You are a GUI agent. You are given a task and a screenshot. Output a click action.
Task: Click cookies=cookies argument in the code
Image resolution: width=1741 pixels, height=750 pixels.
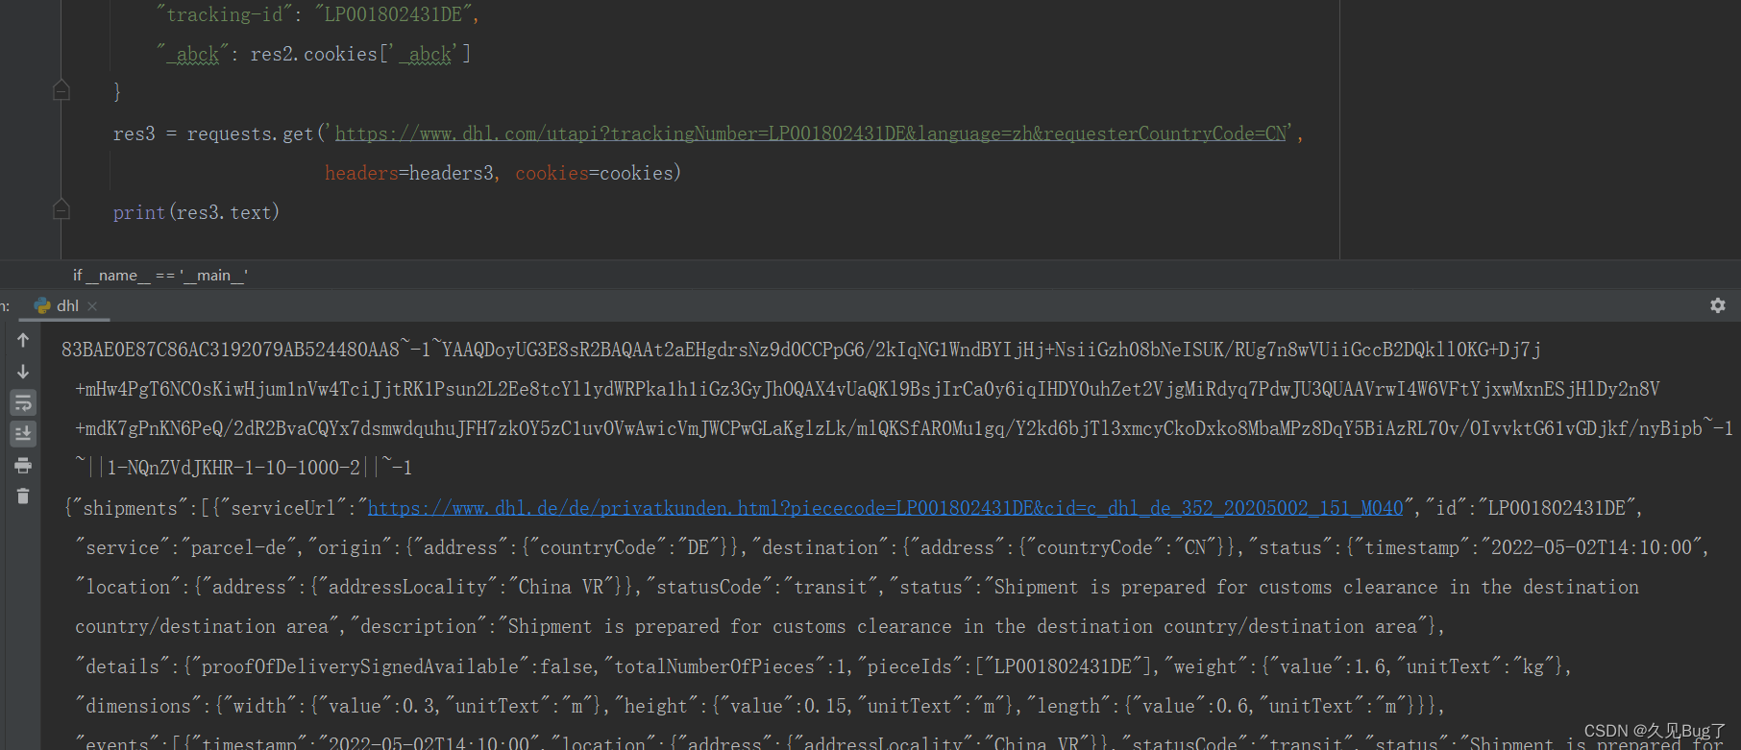(x=595, y=173)
